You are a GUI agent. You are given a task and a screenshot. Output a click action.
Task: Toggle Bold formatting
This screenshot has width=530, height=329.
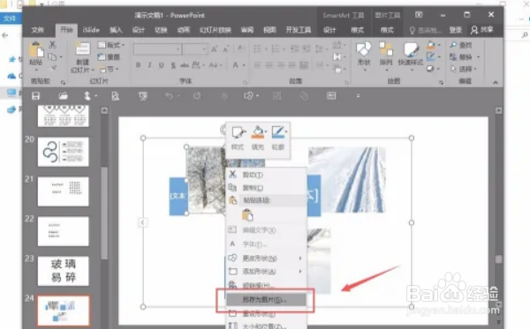pyautogui.click(x=138, y=64)
